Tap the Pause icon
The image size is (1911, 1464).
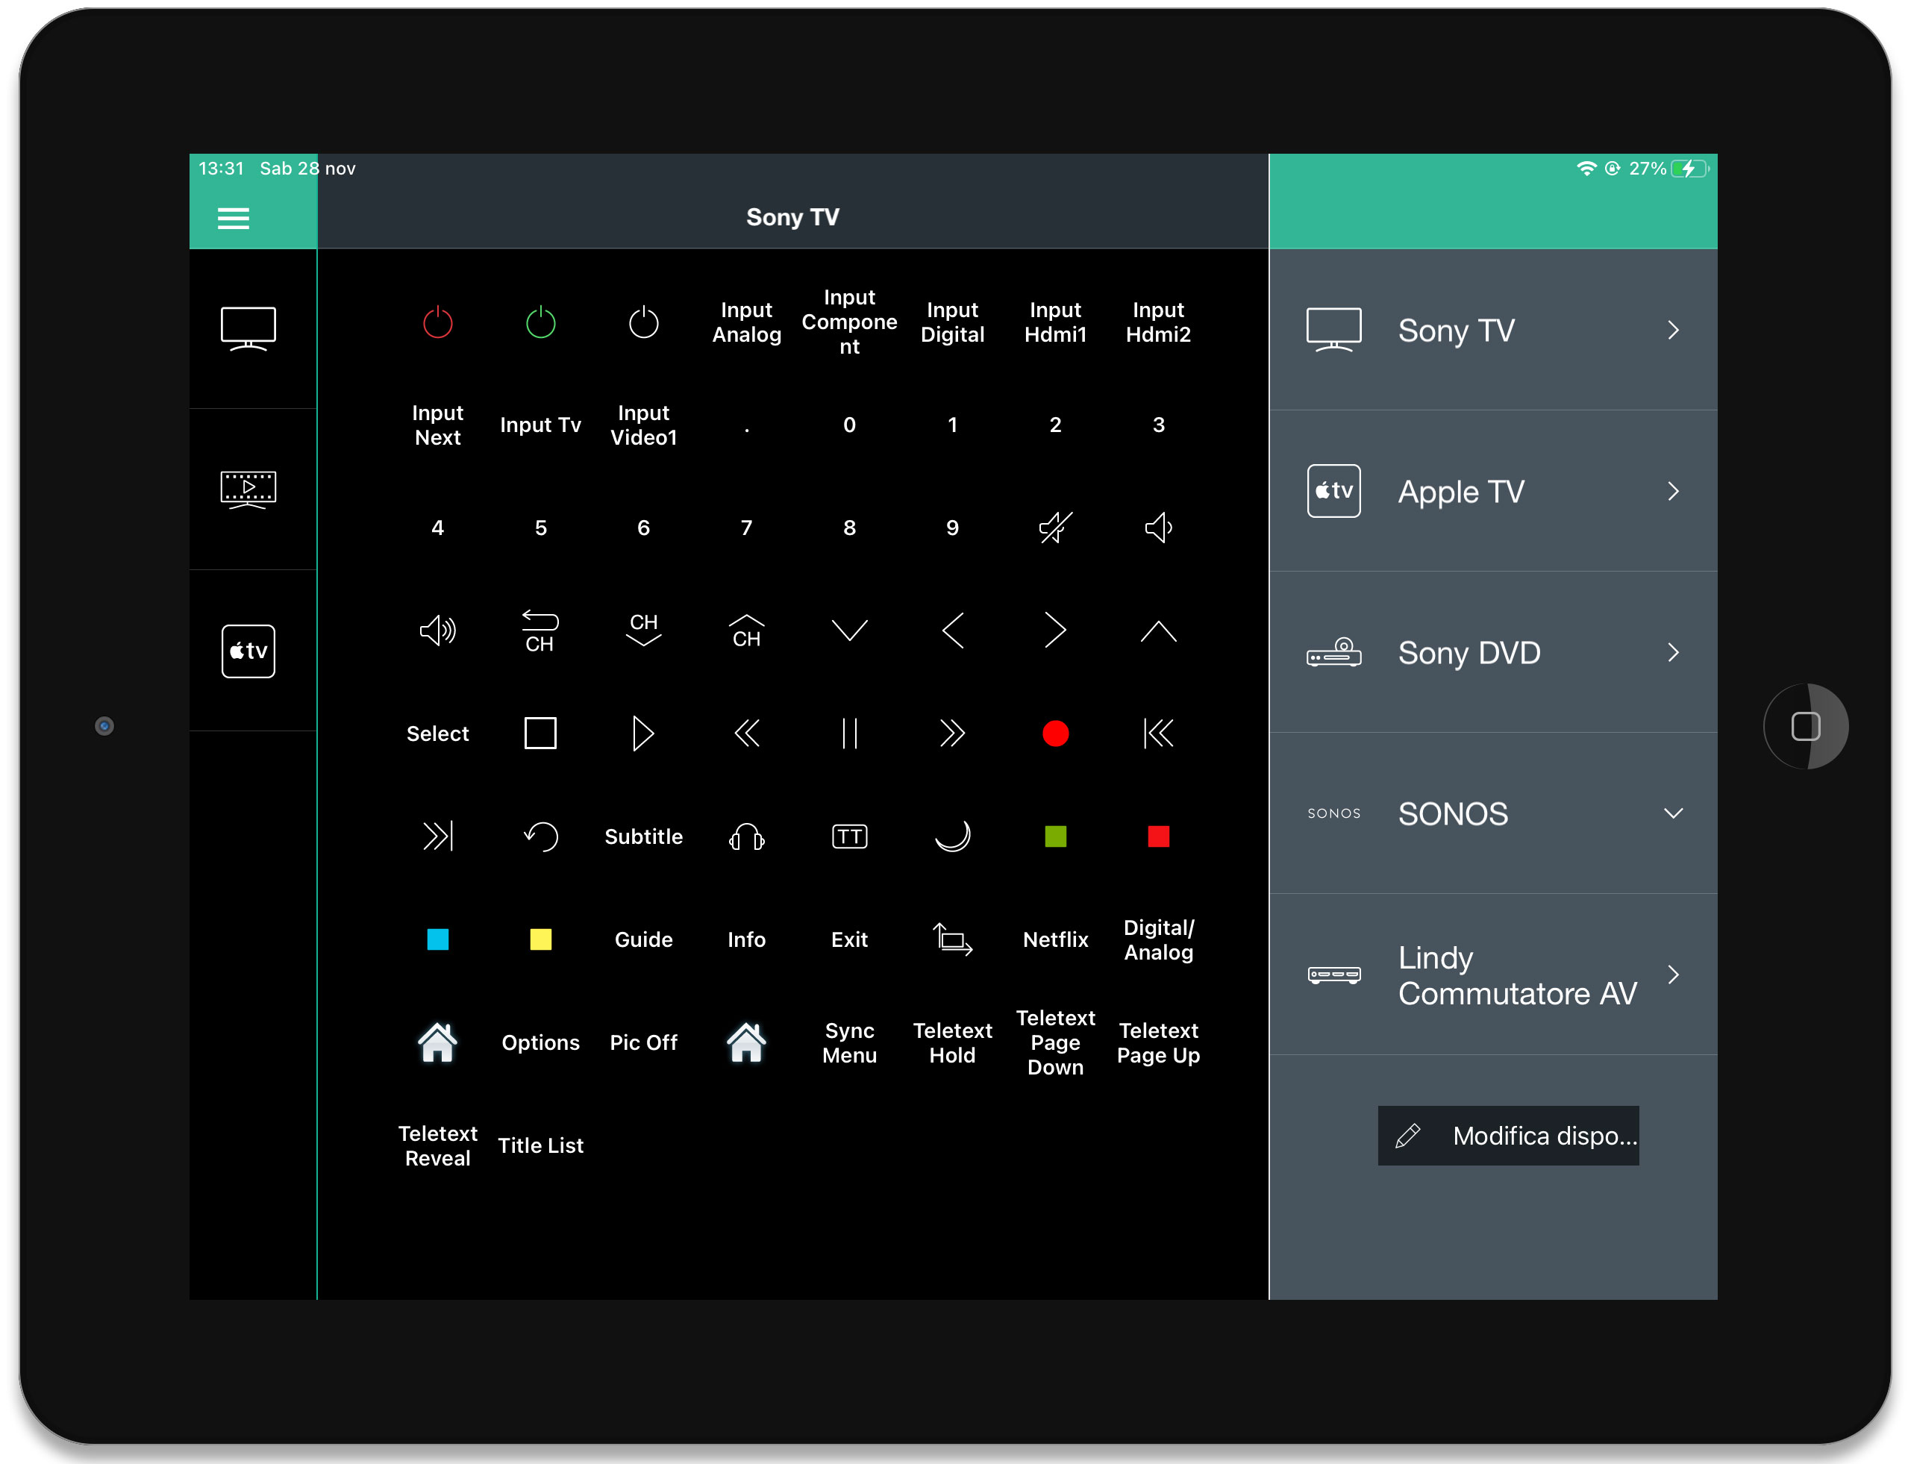tap(848, 733)
